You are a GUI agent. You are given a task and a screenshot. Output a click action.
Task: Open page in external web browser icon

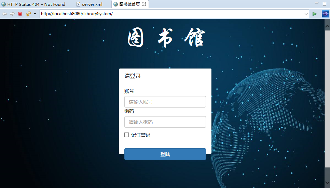[x=325, y=14]
